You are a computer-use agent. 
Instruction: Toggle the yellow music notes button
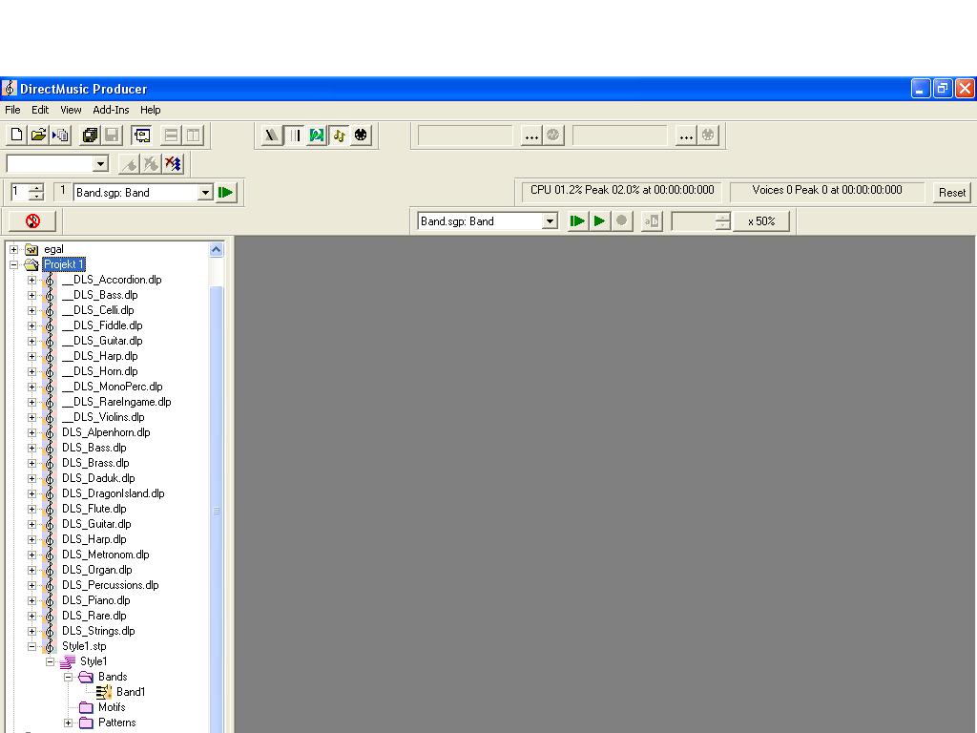tap(339, 136)
